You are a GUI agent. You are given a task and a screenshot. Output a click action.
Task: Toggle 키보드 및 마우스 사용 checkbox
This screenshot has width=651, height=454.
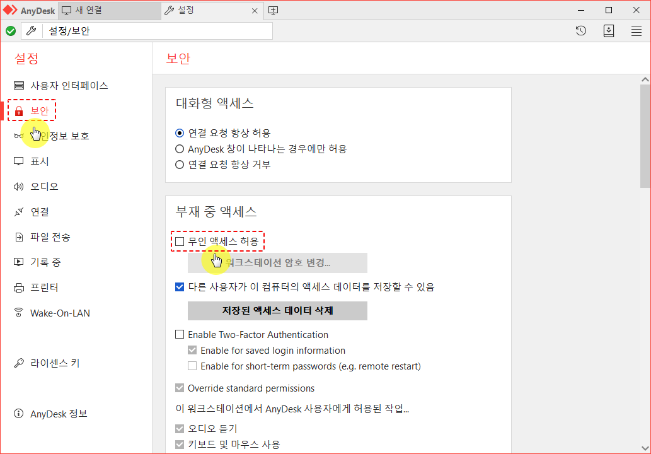[x=180, y=445]
